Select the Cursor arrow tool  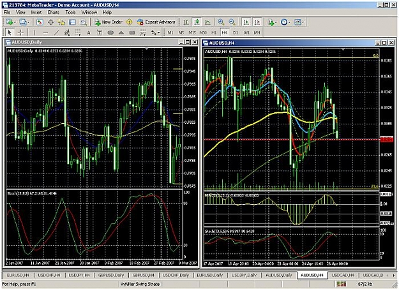coord(10,33)
